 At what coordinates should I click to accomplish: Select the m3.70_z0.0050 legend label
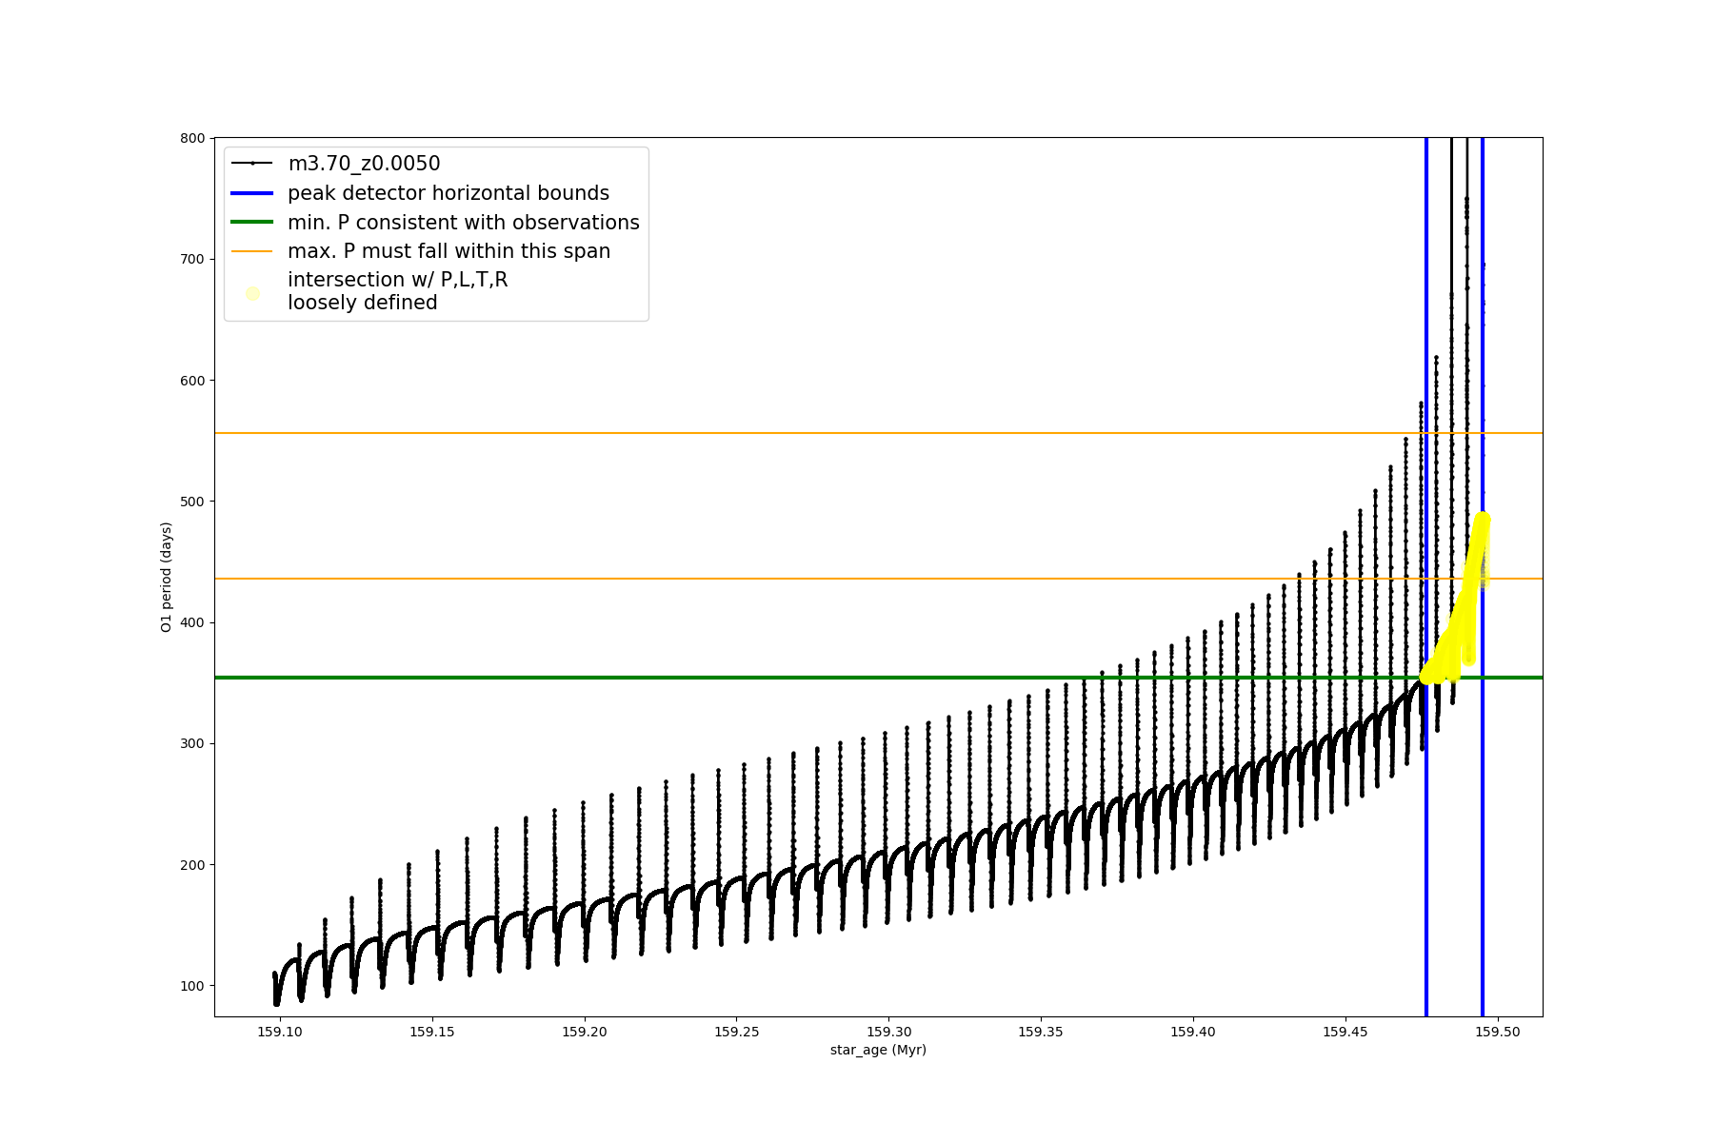coord(364,164)
